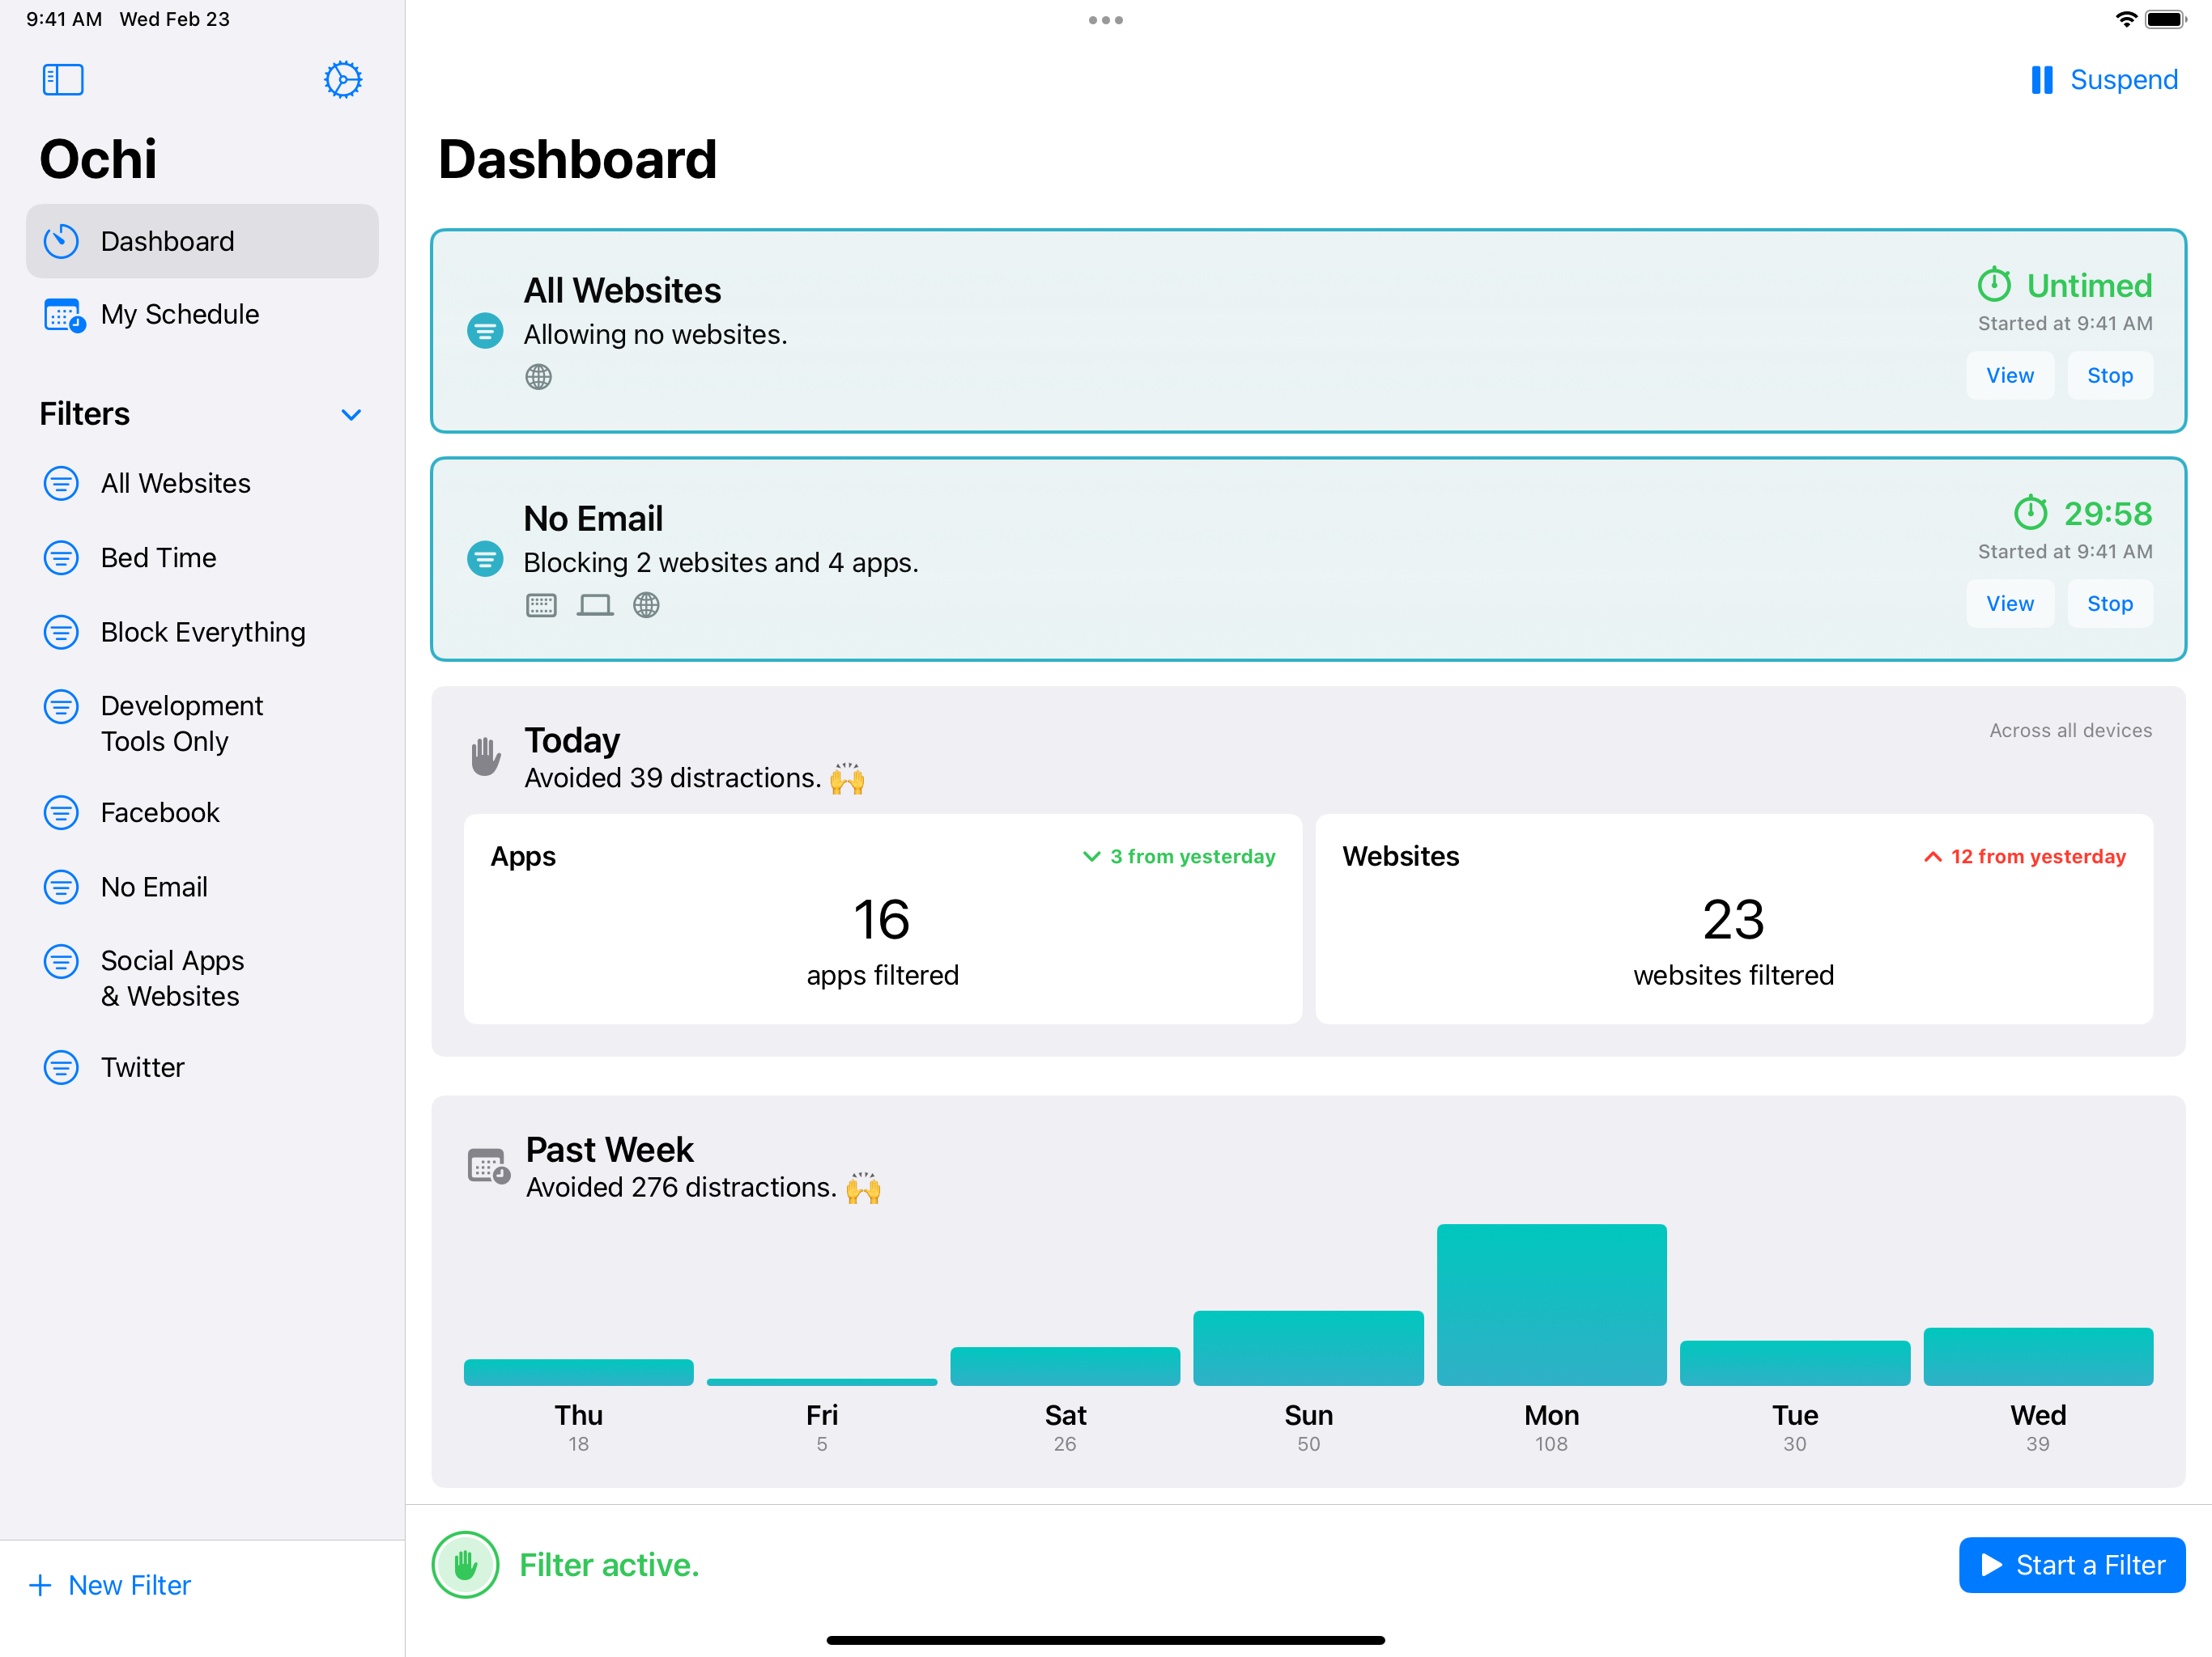This screenshot has width=2212, height=1657.
Task: Open My Schedule in sidebar
Action: pos(180,315)
